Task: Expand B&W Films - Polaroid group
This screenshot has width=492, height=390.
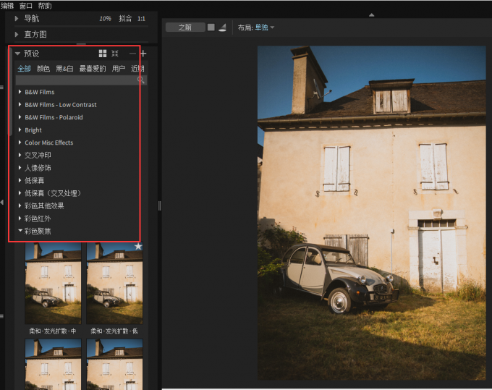Action: 20,117
